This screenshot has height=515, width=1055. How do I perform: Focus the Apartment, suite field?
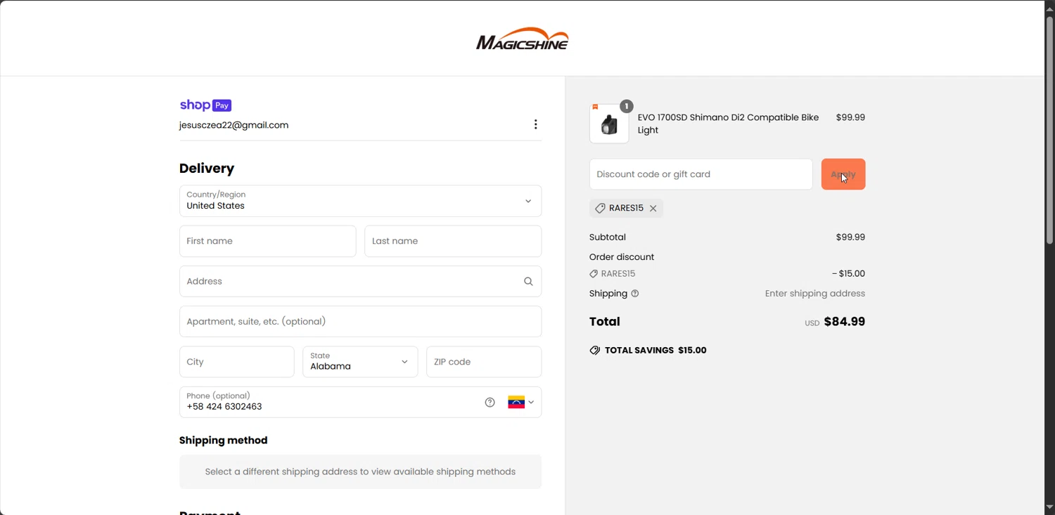click(x=360, y=322)
